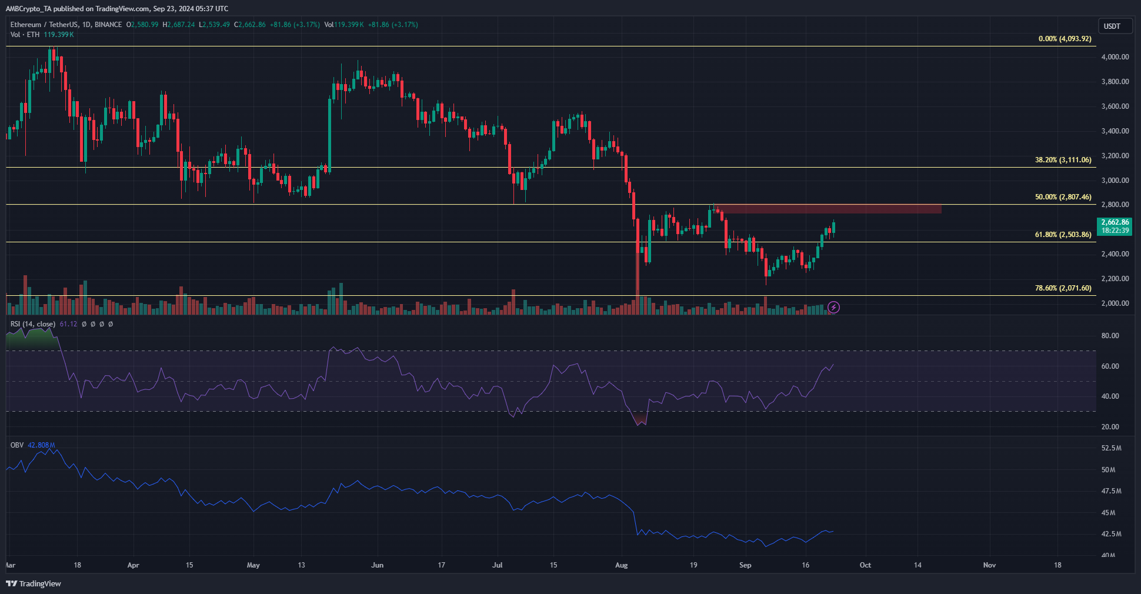The height and width of the screenshot is (594, 1141).
Task: Select the Ethereum / TetherUS symbol title
Action: [x=66, y=25]
